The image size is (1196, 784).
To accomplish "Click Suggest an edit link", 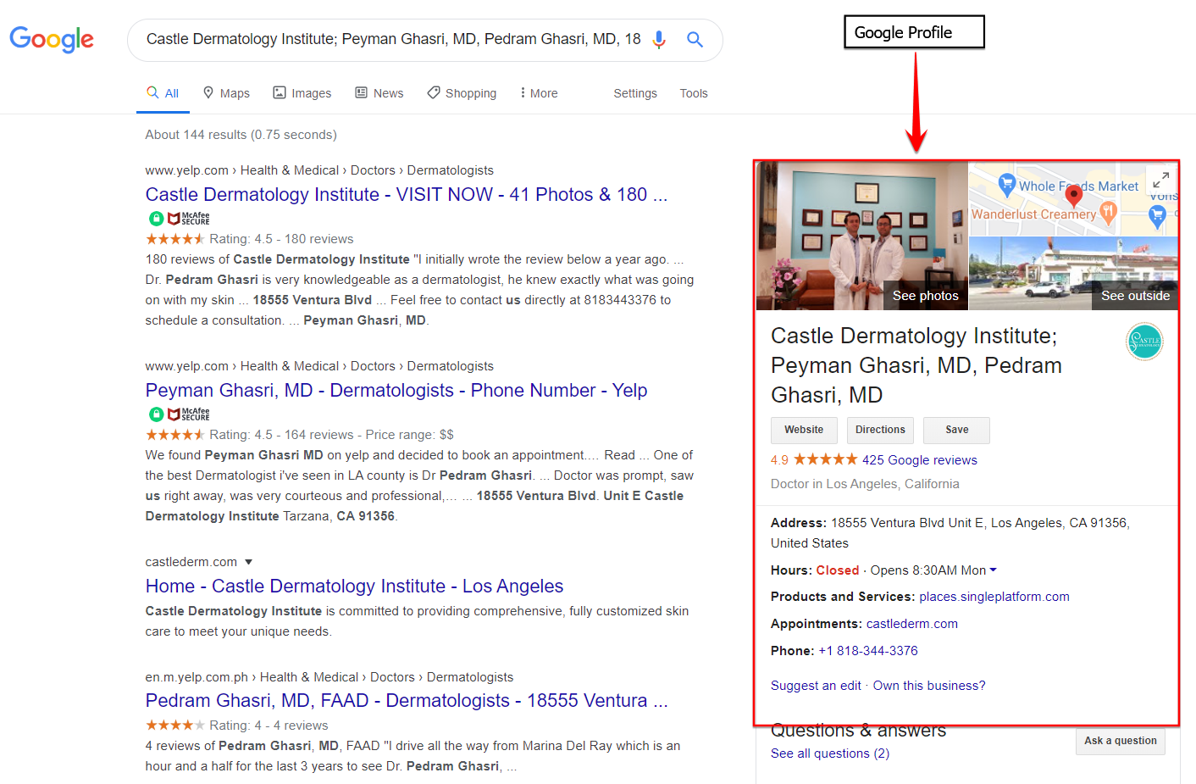I will (x=816, y=686).
